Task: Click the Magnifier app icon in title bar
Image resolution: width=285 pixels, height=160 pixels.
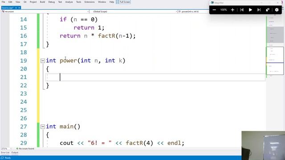Action: click(x=212, y=3)
